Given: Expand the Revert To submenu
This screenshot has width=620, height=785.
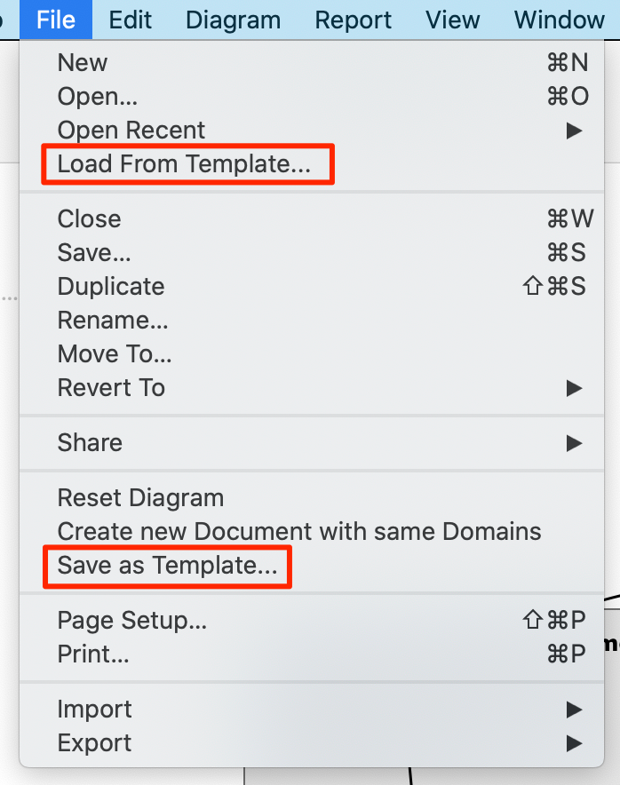Looking at the screenshot, I should [x=110, y=387].
